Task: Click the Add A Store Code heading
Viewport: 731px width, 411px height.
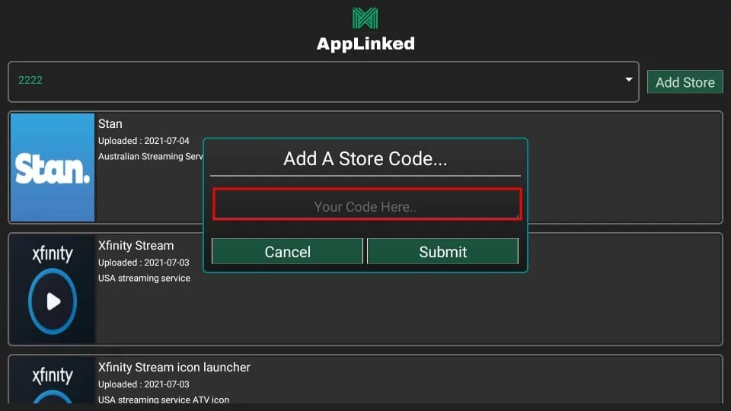Action: [365, 159]
